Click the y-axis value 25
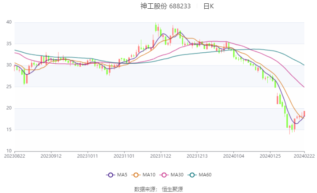The width and height of the screenshot is (317, 193). 9,86
